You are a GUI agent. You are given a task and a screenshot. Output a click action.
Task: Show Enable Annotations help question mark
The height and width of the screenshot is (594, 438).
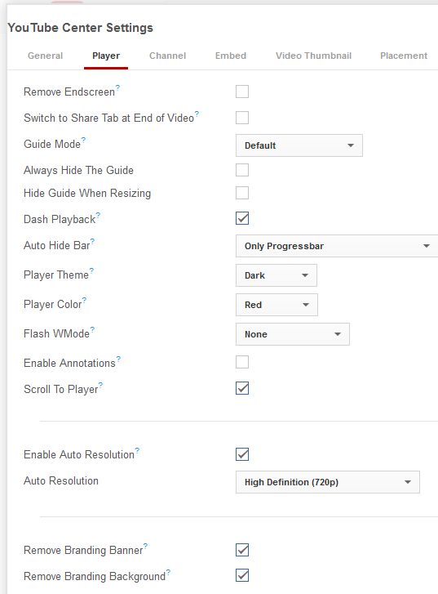118,359
